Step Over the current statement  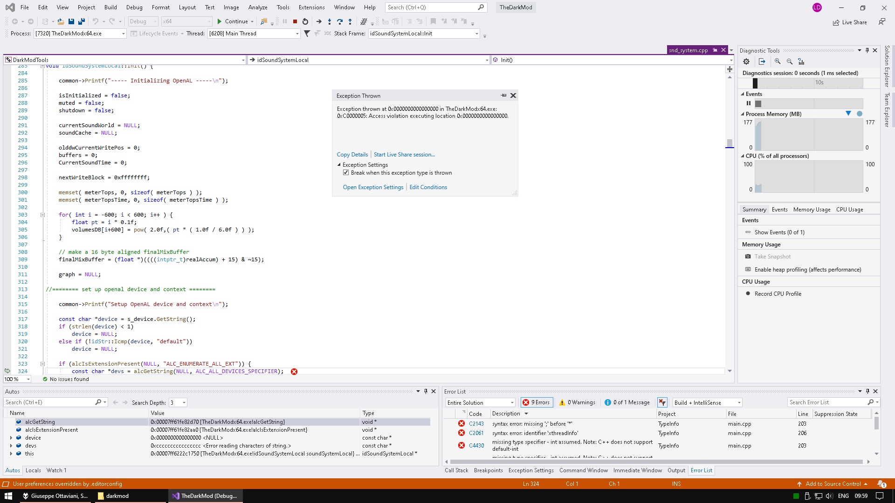pyautogui.click(x=340, y=21)
